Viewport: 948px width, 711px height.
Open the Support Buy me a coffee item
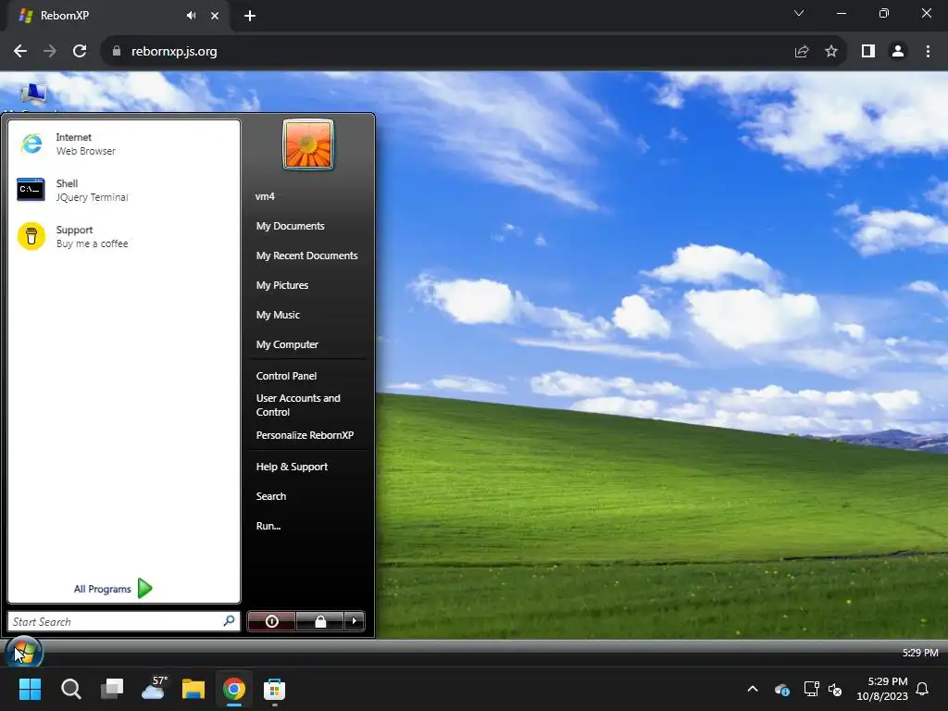[x=124, y=236]
